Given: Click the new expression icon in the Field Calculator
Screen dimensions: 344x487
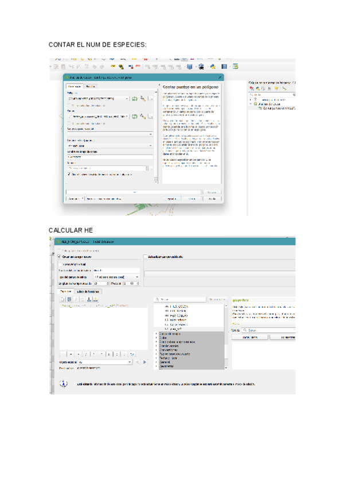Looking at the screenshot, I should tap(62, 299).
